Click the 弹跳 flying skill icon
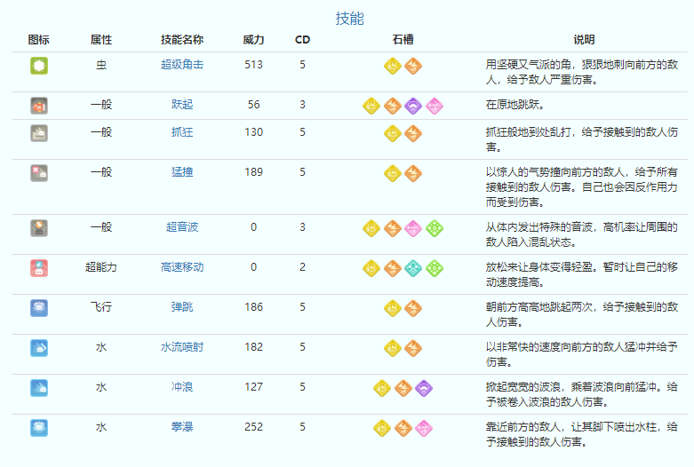This screenshot has width=694, height=467. click(38, 307)
